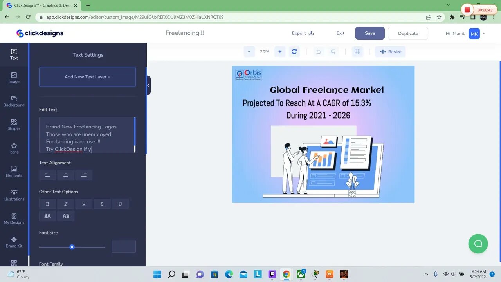This screenshot has height=282, width=501.
Task: Open the tab search chevron
Action: coord(449,5)
